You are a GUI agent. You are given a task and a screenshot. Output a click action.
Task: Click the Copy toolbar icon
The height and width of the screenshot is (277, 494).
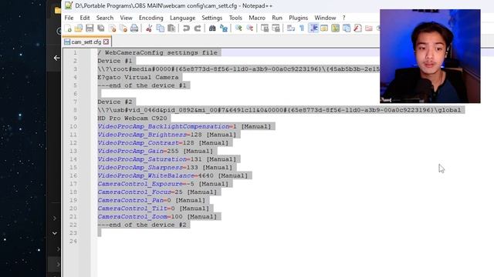pos(161,28)
